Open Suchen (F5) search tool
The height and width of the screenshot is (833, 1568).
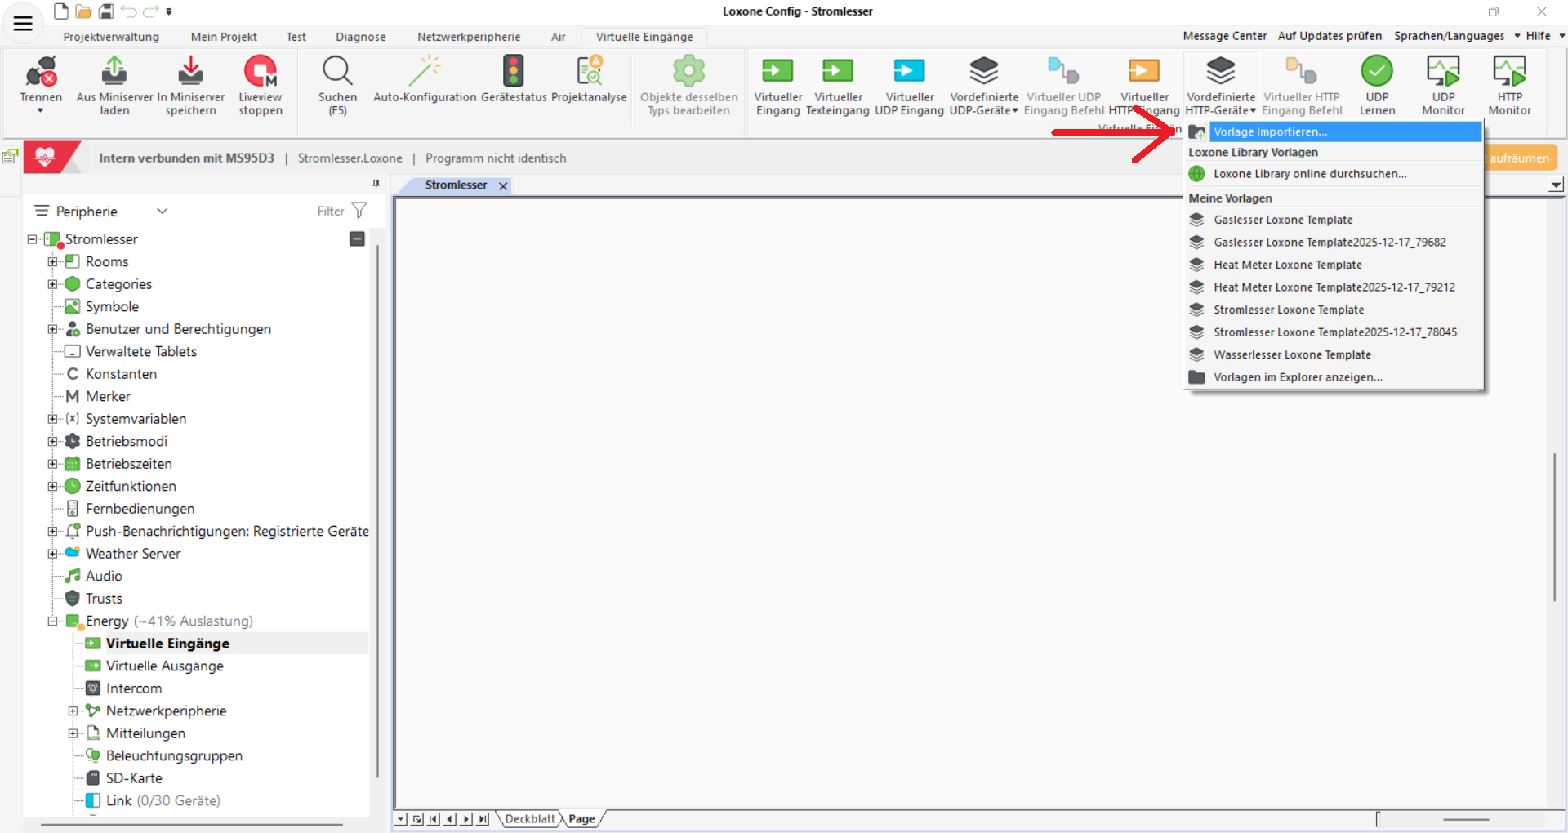337,72
